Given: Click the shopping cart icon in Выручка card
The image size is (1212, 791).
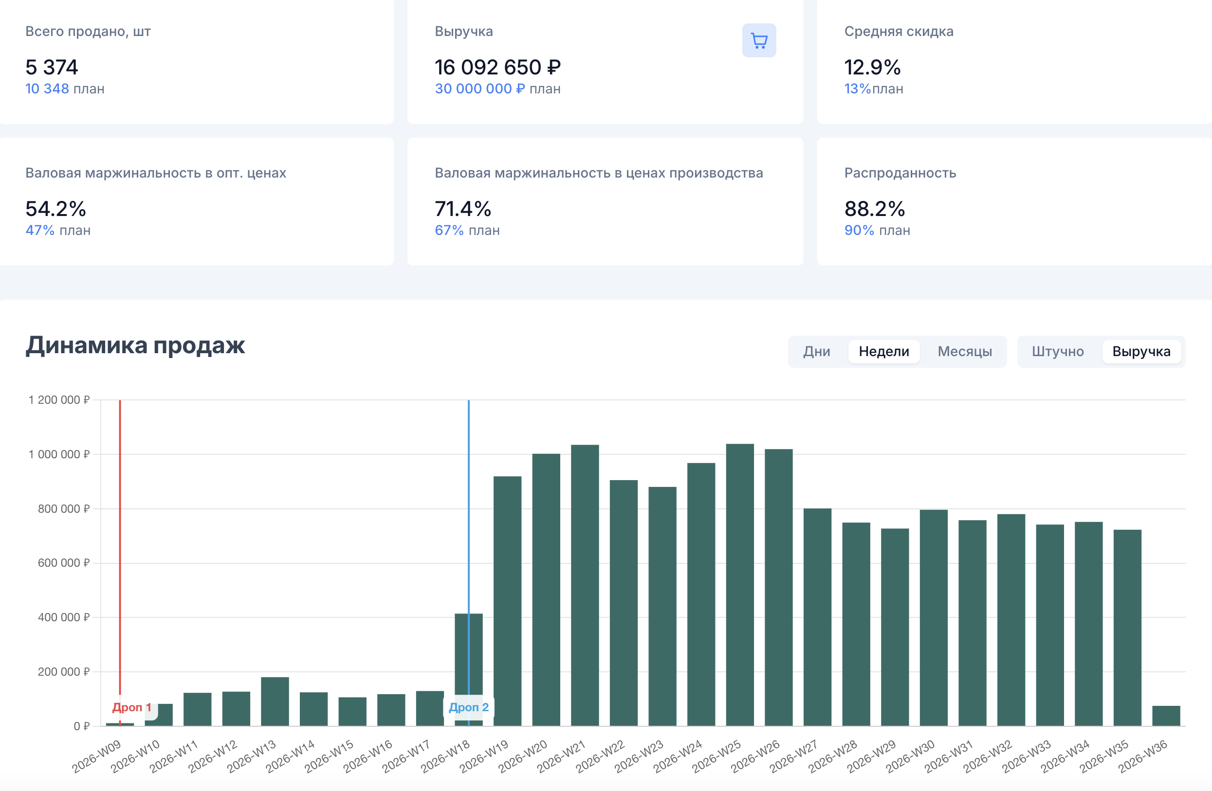Looking at the screenshot, I should [759, 40].
